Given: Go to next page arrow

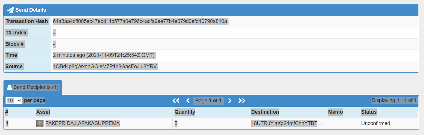Looking at the screenshot, I should point(230,101).
